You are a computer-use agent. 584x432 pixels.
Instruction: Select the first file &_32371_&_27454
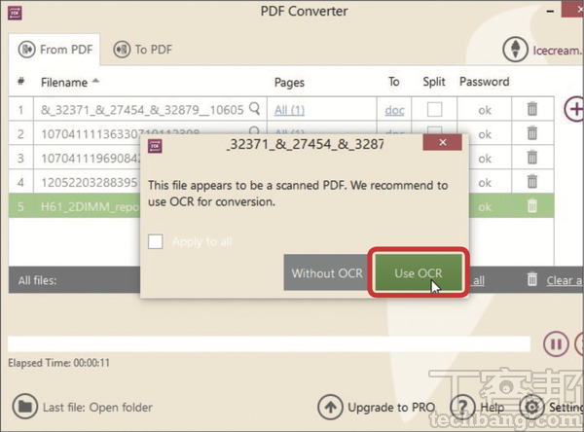tap(141, 110)
